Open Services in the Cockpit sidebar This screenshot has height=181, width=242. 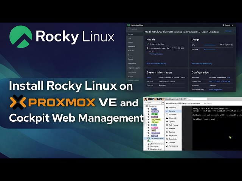(130, 55)
